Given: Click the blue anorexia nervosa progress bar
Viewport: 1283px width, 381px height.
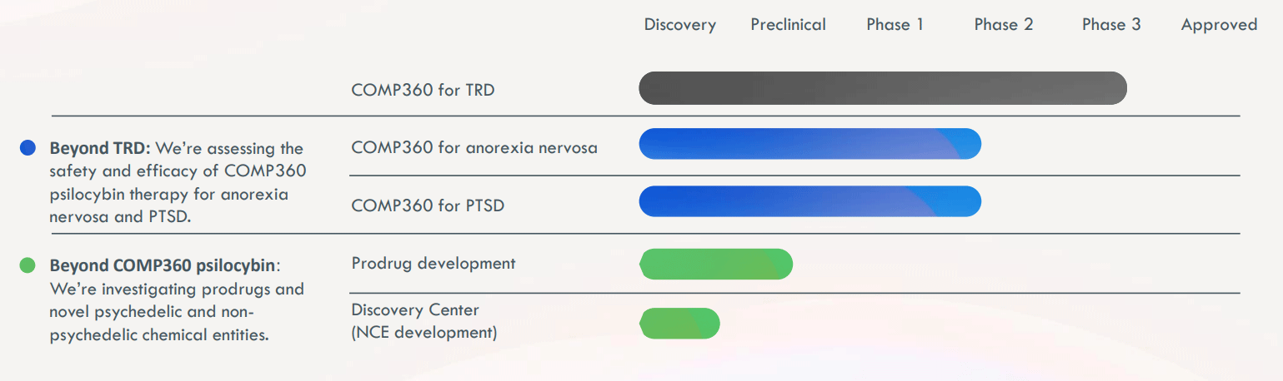Looking at the screenshot, I should point(809,144).
